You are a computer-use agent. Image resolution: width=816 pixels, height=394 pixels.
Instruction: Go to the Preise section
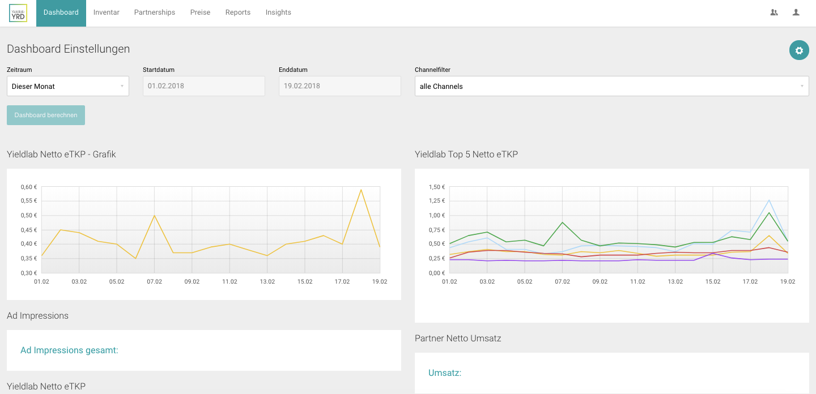coord(200,12)
